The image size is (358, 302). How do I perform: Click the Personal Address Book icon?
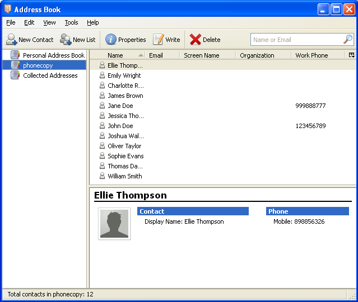click(15, 55)
